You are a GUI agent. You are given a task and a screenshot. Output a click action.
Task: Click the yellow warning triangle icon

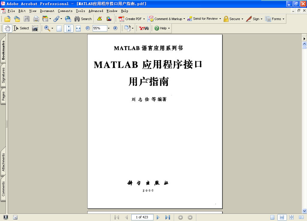click(x=100, y=19)
